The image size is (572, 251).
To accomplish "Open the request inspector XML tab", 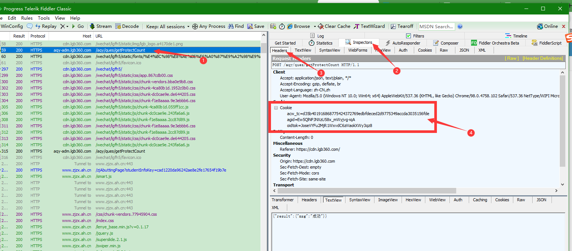I will coord(482,50).
